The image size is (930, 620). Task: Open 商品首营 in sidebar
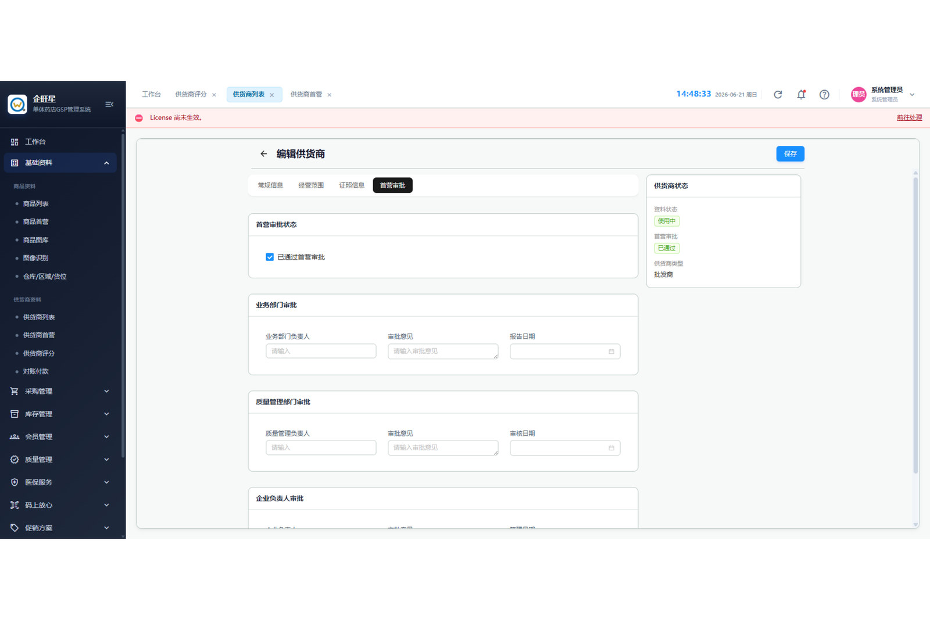tap(35, 222)
